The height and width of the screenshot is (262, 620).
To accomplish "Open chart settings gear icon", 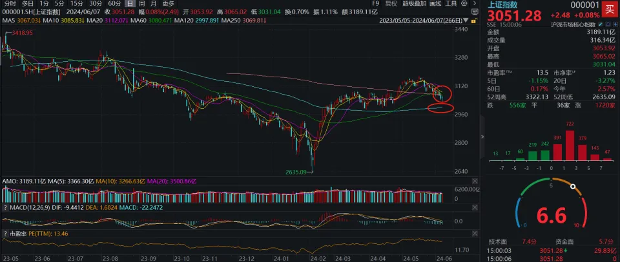I will 463,3.
